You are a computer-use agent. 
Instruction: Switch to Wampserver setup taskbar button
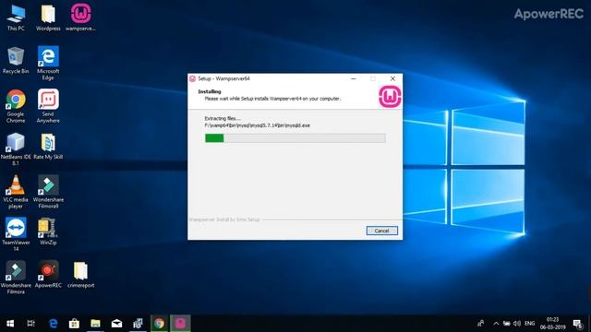click(x=180, y=324)
